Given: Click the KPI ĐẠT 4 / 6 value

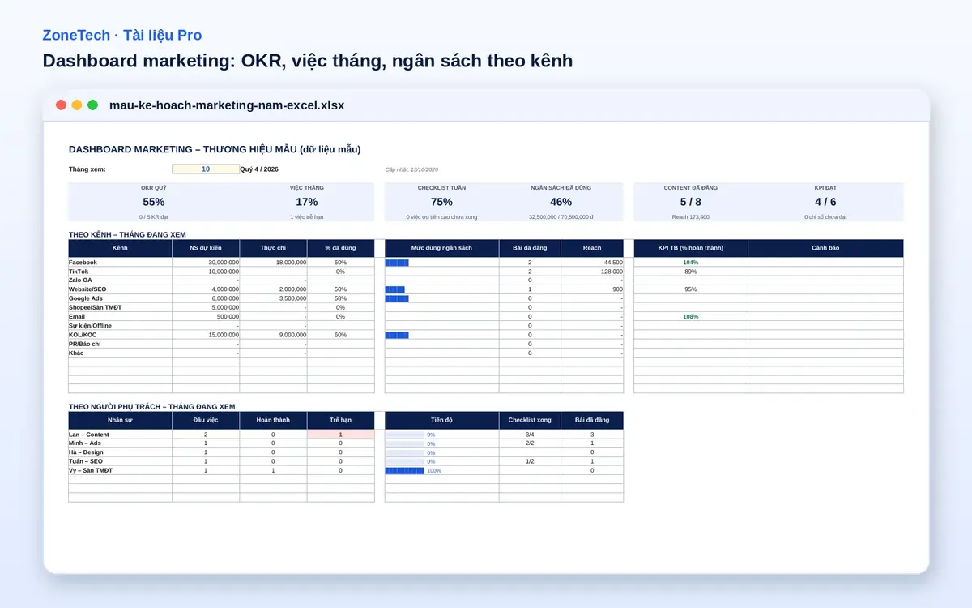Looking at the screenshot, I should (x=825, y=202).
